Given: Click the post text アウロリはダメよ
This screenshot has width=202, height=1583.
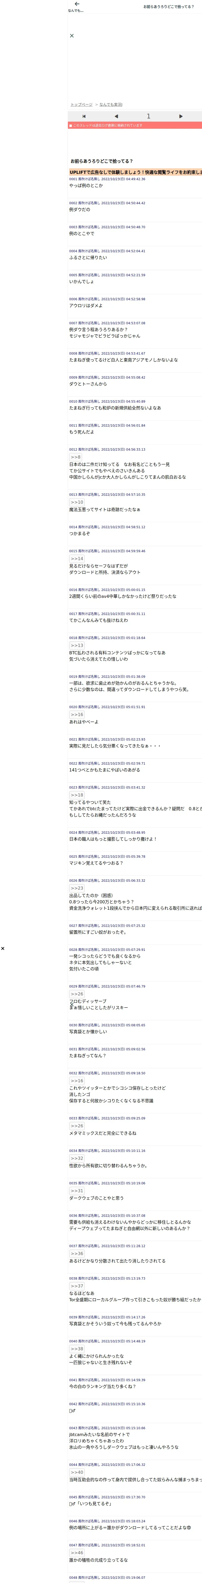Looking at the screenshot, I should point(86,306).
